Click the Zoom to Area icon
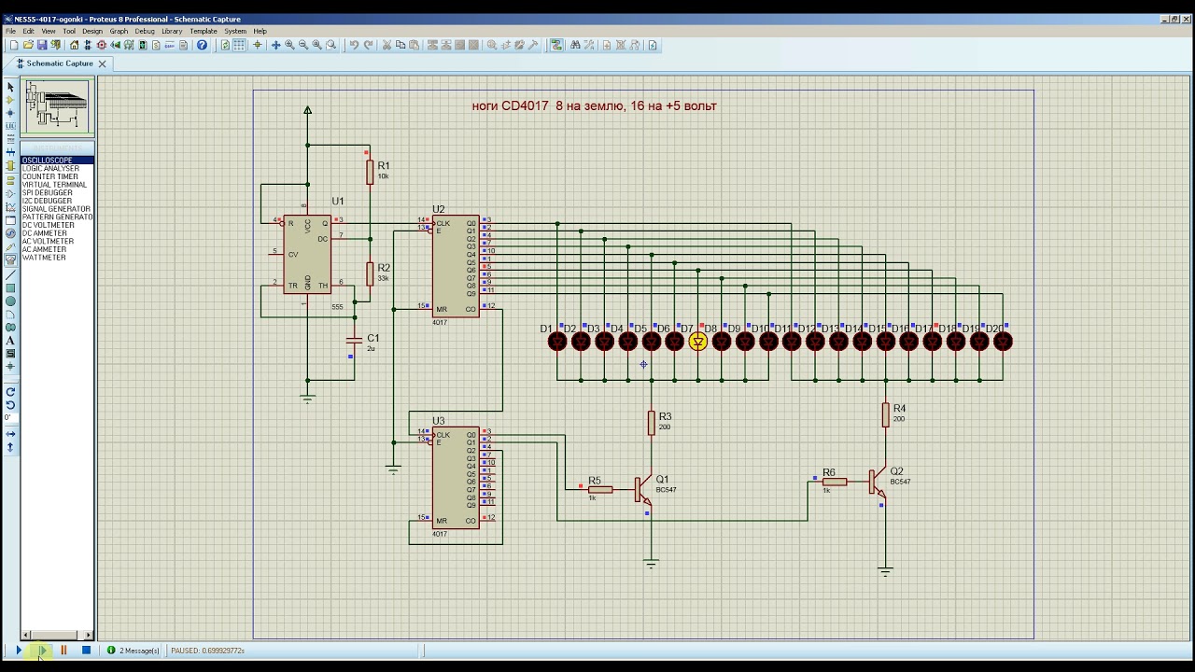This screenshot has width=1195, height=672. click(330, 45)
